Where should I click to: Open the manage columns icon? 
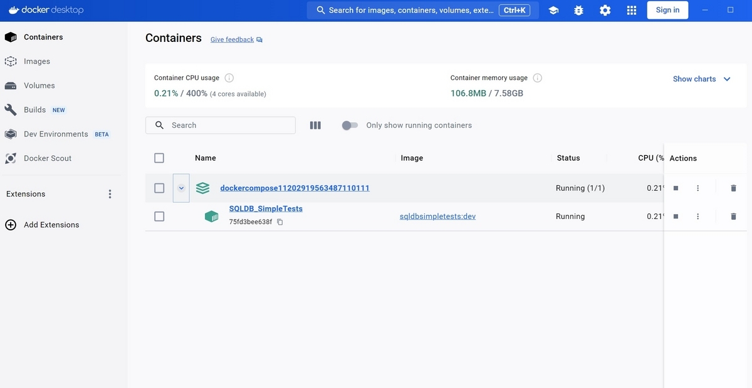click(x=315, y=125)
